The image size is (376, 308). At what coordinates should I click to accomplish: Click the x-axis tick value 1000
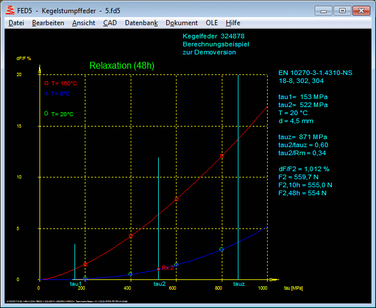click(263, 288)
